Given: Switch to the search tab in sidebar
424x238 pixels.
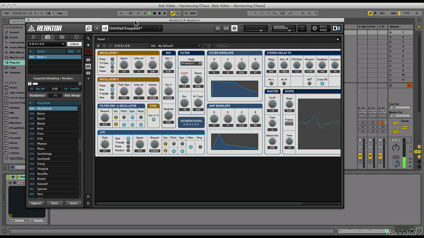Looking at the screenshot, I should point(33,37).
